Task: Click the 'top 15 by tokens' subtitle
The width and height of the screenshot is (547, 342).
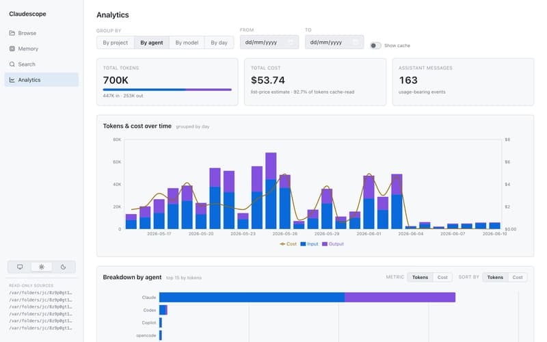Action: coord(184,278)
